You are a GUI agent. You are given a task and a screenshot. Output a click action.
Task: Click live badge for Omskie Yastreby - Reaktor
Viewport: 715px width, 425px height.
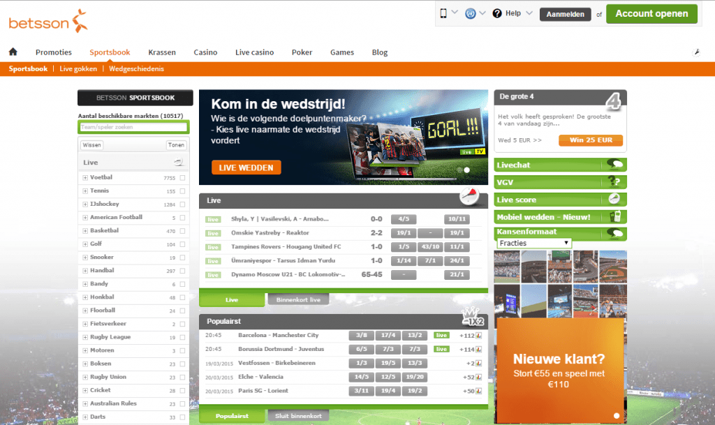pyautogui.click(x=213, y=233)
